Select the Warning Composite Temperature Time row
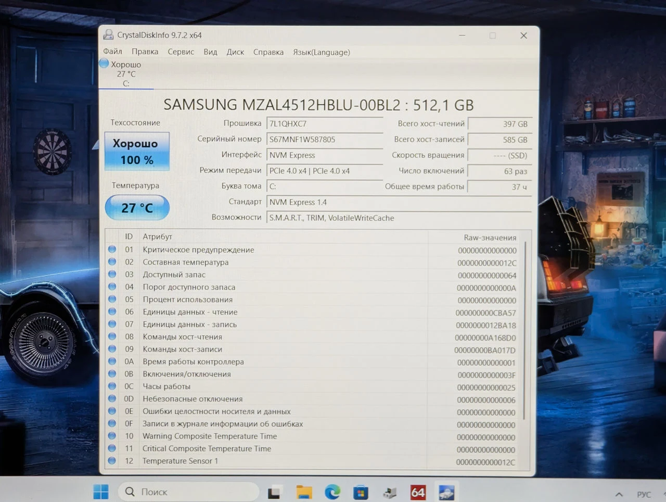This screenshot has height=502, width=666. [313, 436]
